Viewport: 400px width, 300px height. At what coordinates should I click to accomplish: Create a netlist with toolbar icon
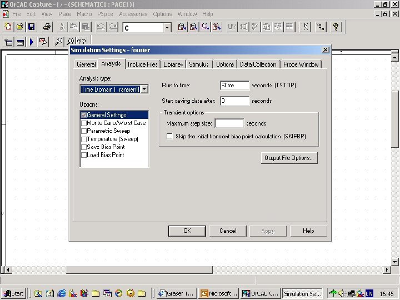point(266,27)
